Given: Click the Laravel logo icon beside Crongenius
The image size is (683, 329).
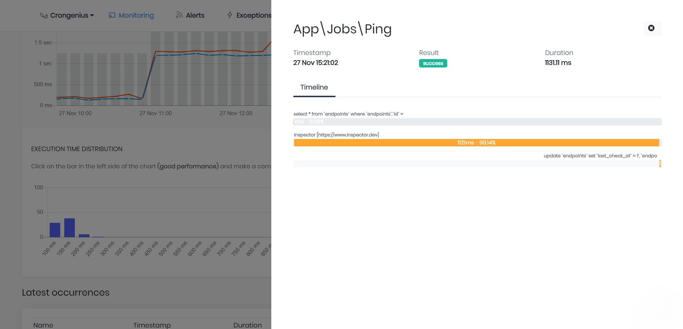Looking at the screenshot, I should pos(44,15).
